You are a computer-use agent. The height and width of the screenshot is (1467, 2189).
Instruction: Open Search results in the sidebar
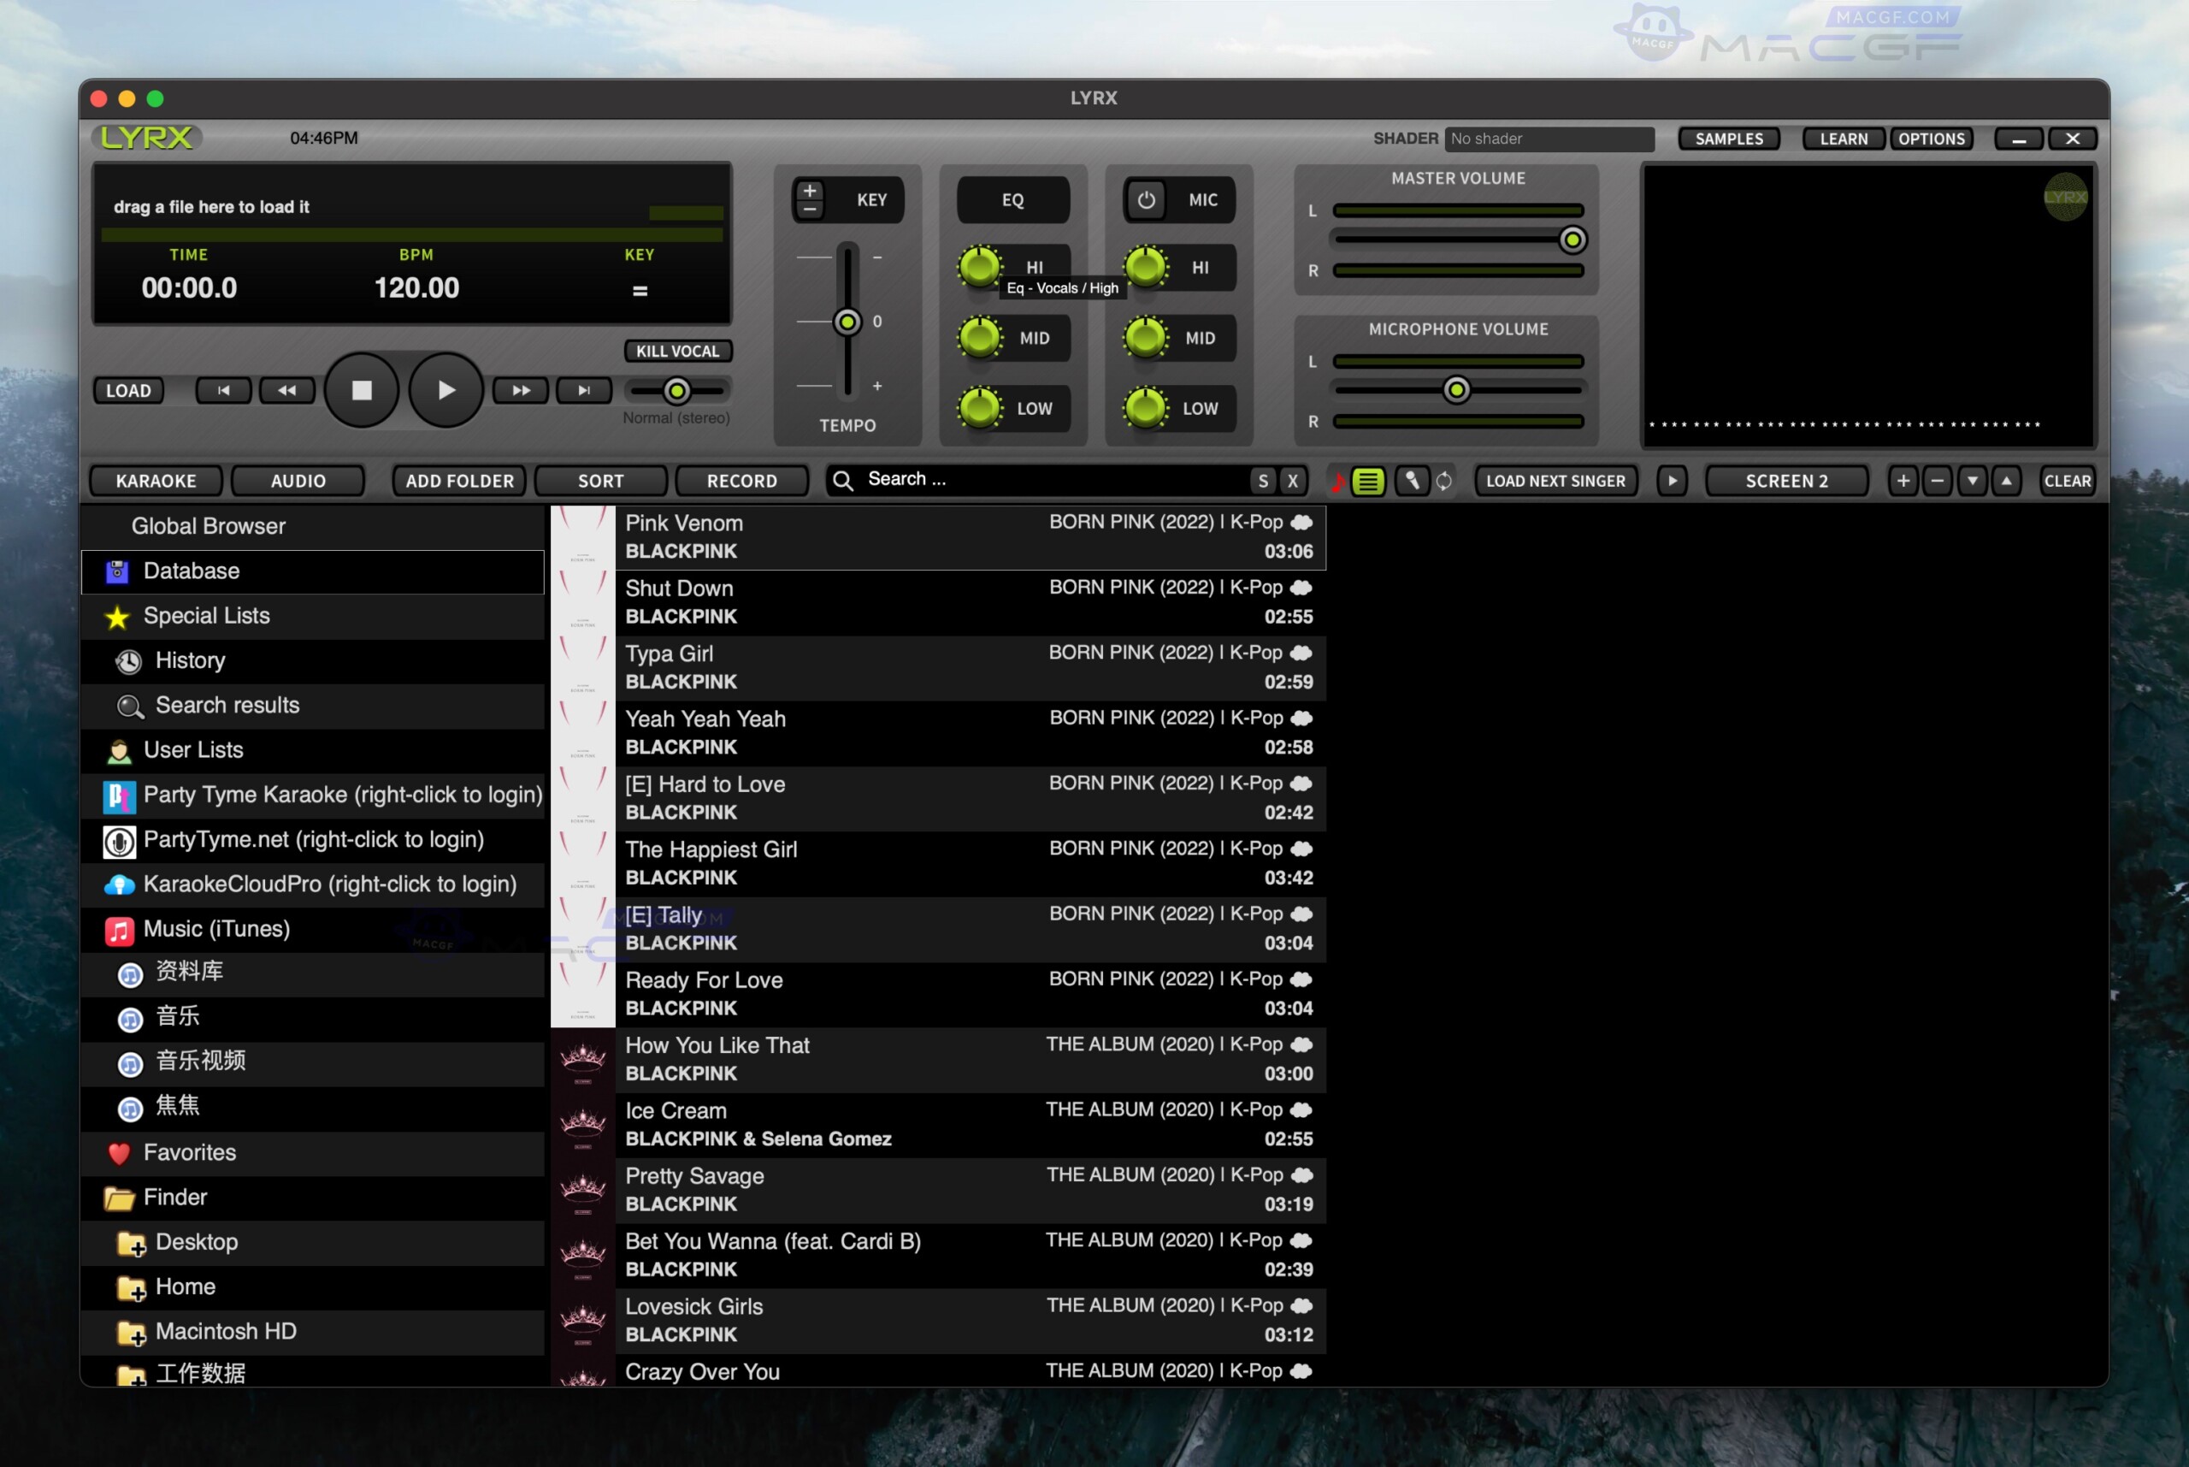click(x=227, y=706)
